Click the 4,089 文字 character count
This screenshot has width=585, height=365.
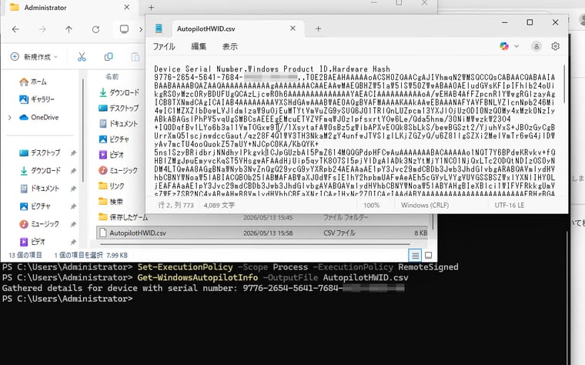pos(219,206)
